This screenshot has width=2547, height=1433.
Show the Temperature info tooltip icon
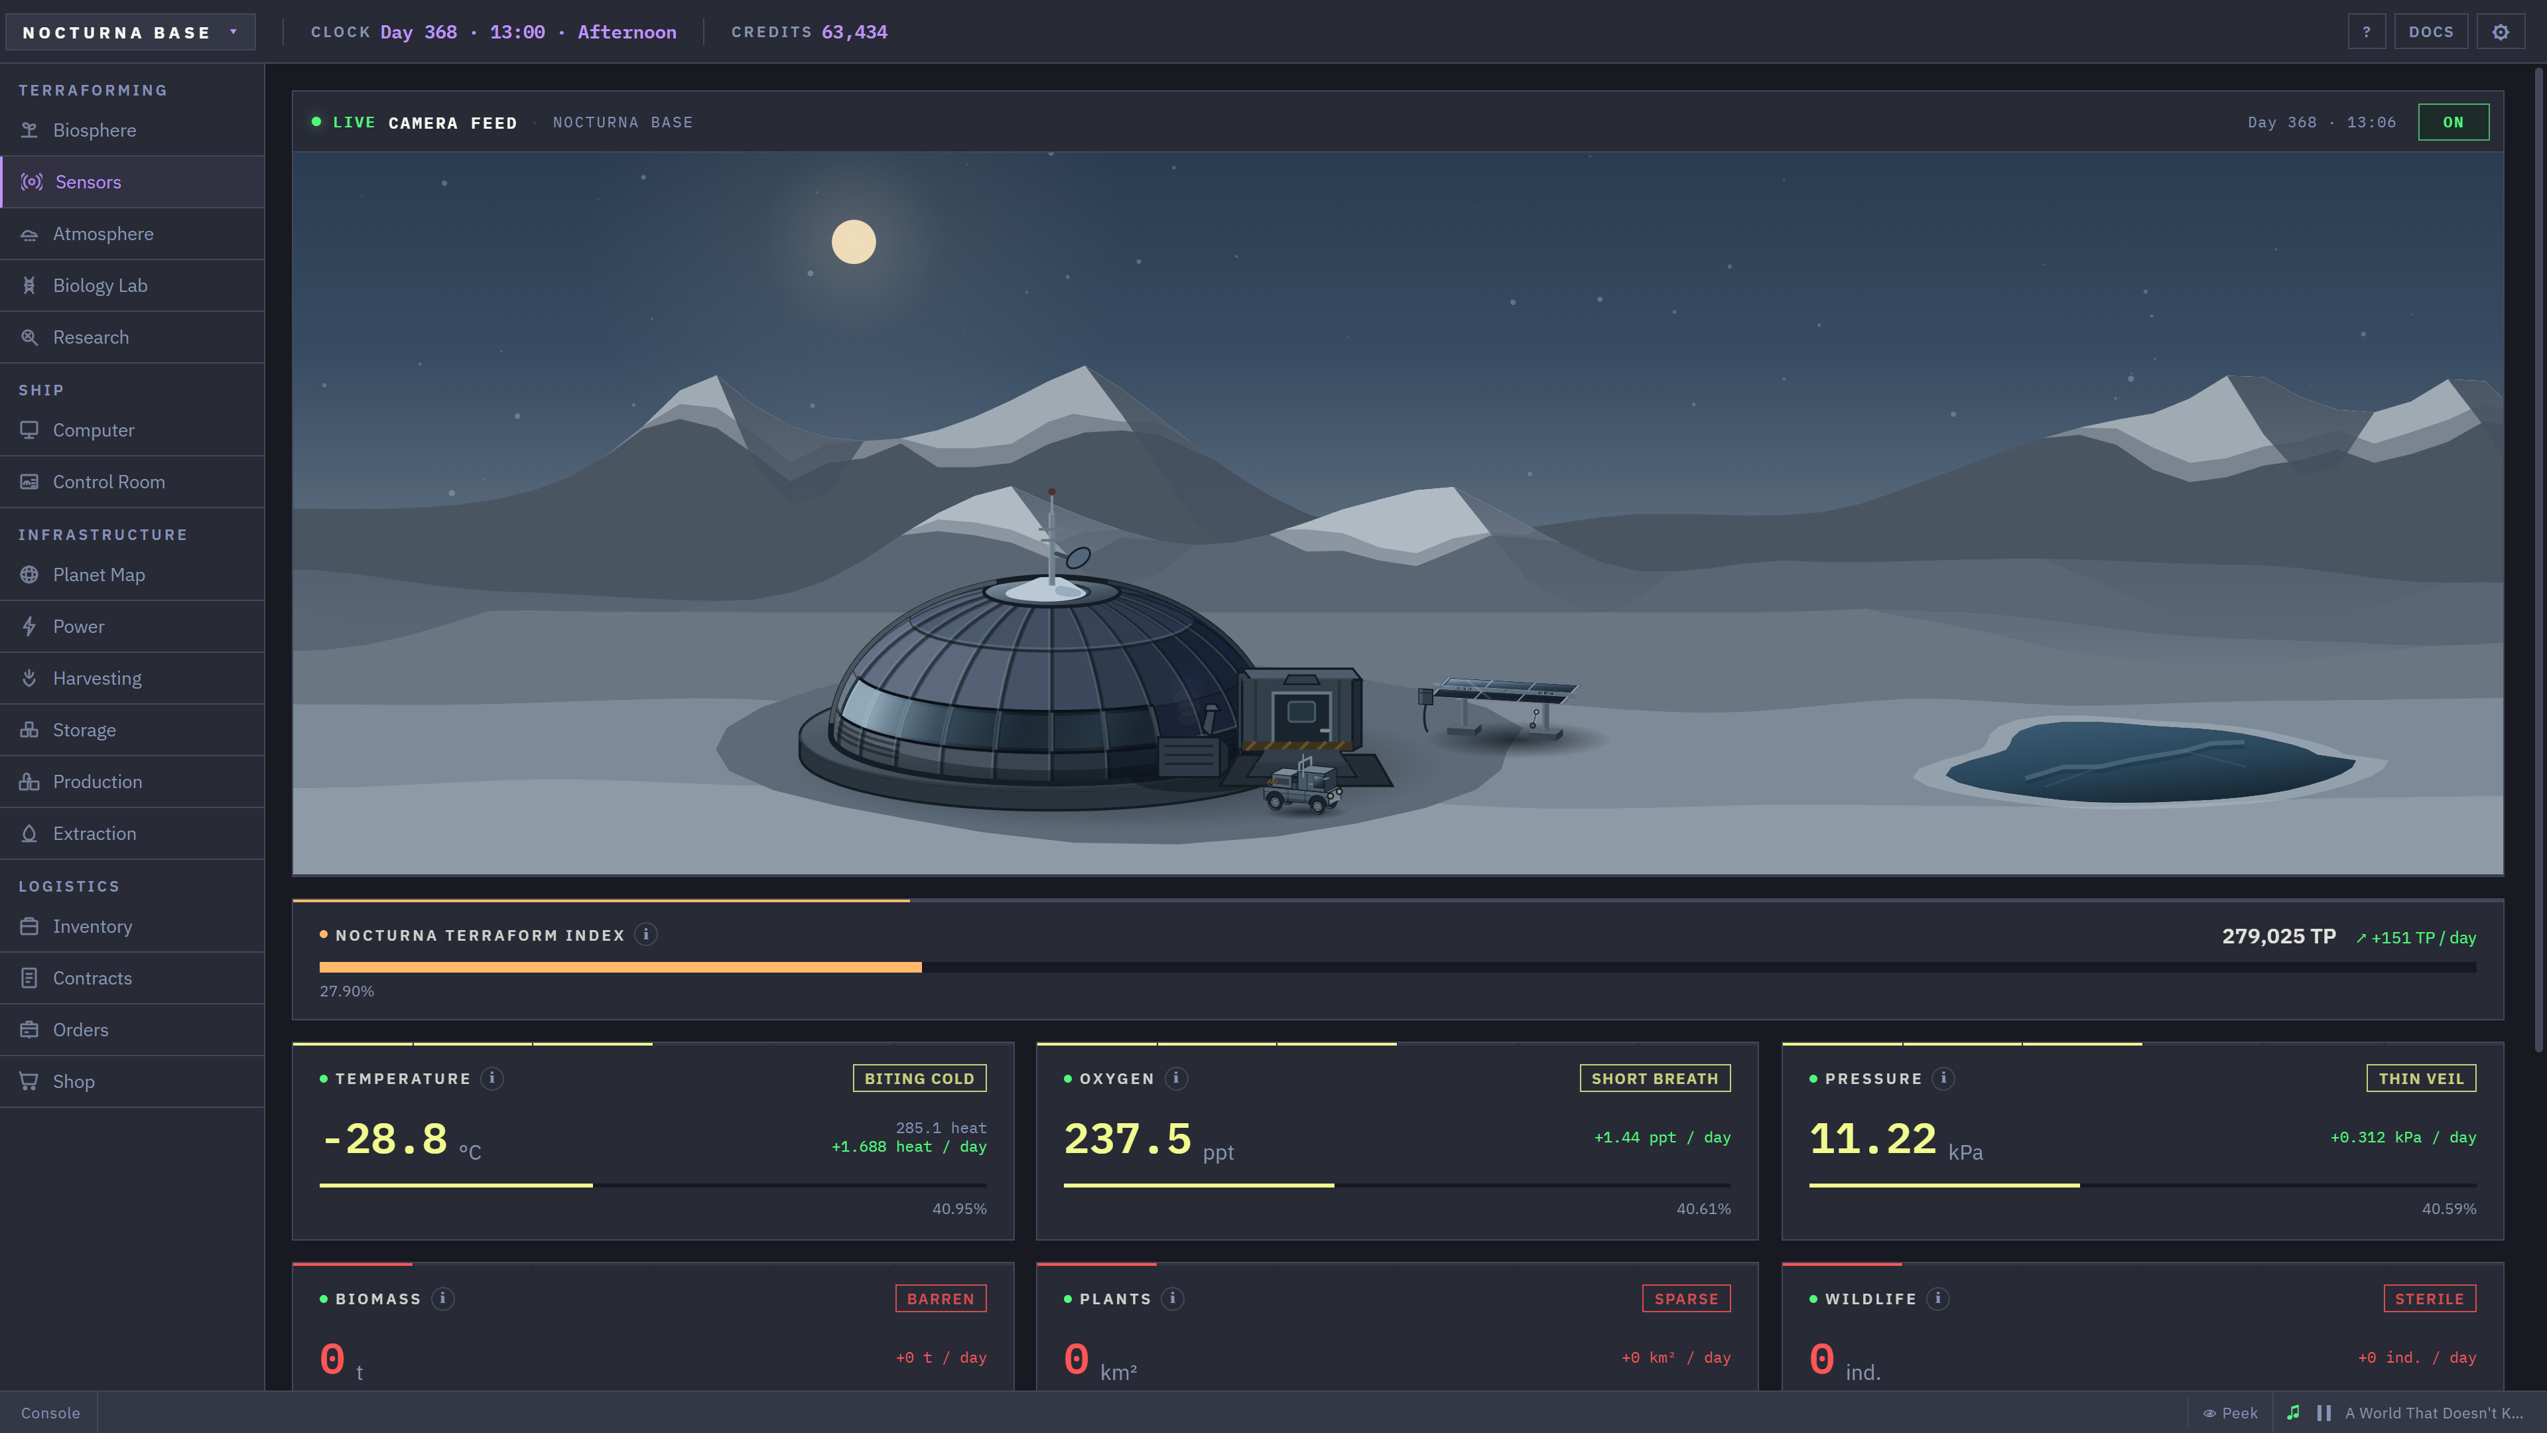(x=491, y=1078)
